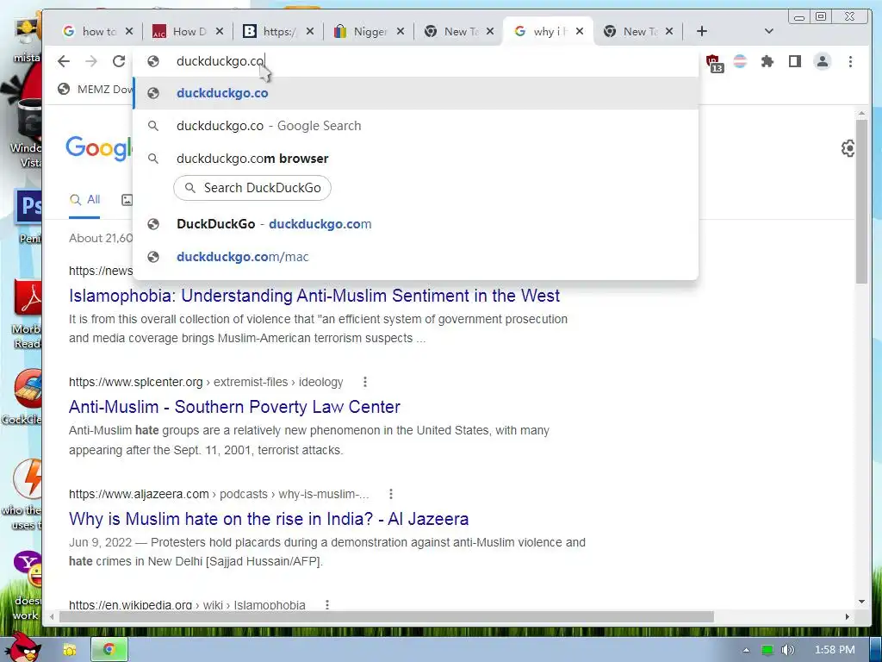Open the volume speaker tray icon

click(788, 650)
